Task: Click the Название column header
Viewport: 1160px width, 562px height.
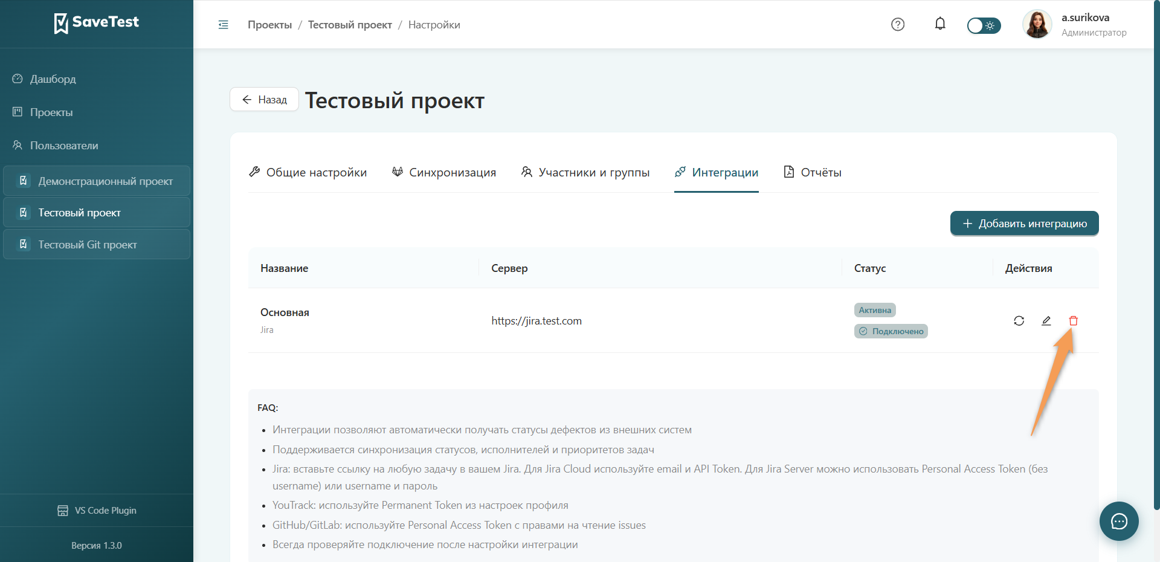Action: [x=284, y=268]
